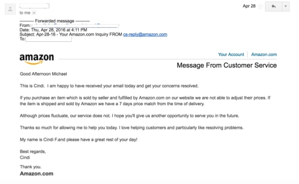
Task: Click the "to me" label
Action: click(x=25, y=13)
